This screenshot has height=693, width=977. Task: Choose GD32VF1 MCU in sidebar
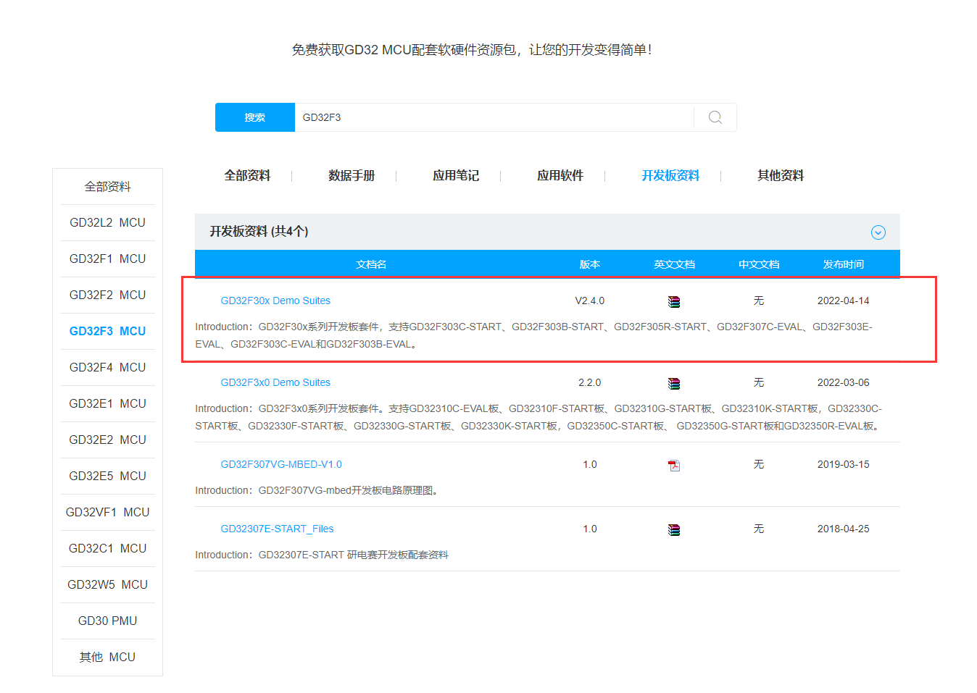coord(107,513)
